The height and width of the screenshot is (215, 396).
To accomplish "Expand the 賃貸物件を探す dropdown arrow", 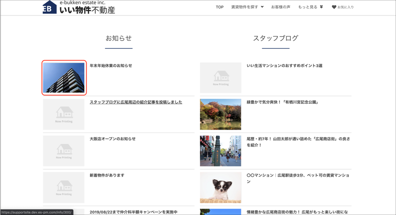I will (262, 7).
